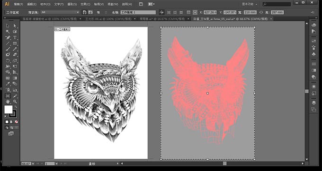The height and width of the screenshot is (171, 322).
Task: Open the A4 preset dropdown
Action: pos(60,12)
